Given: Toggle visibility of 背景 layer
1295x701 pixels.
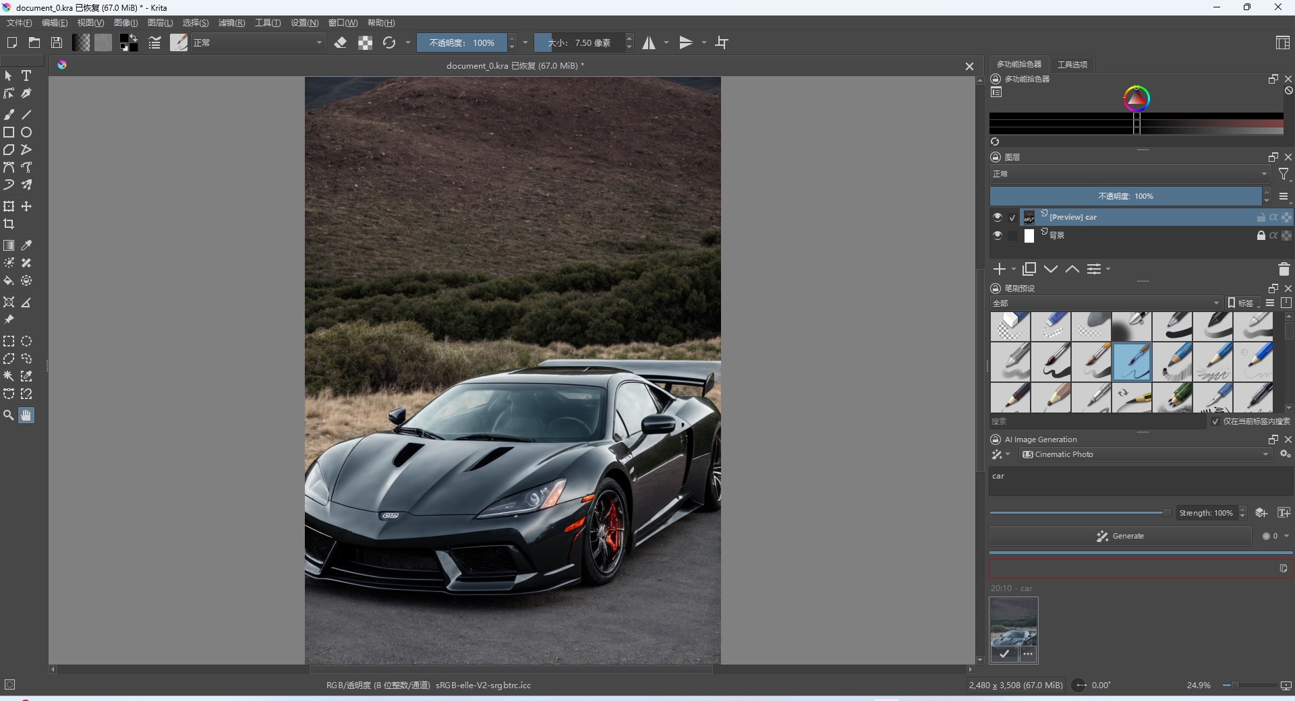Looking at the screenshot, I should tap(997, 236).
